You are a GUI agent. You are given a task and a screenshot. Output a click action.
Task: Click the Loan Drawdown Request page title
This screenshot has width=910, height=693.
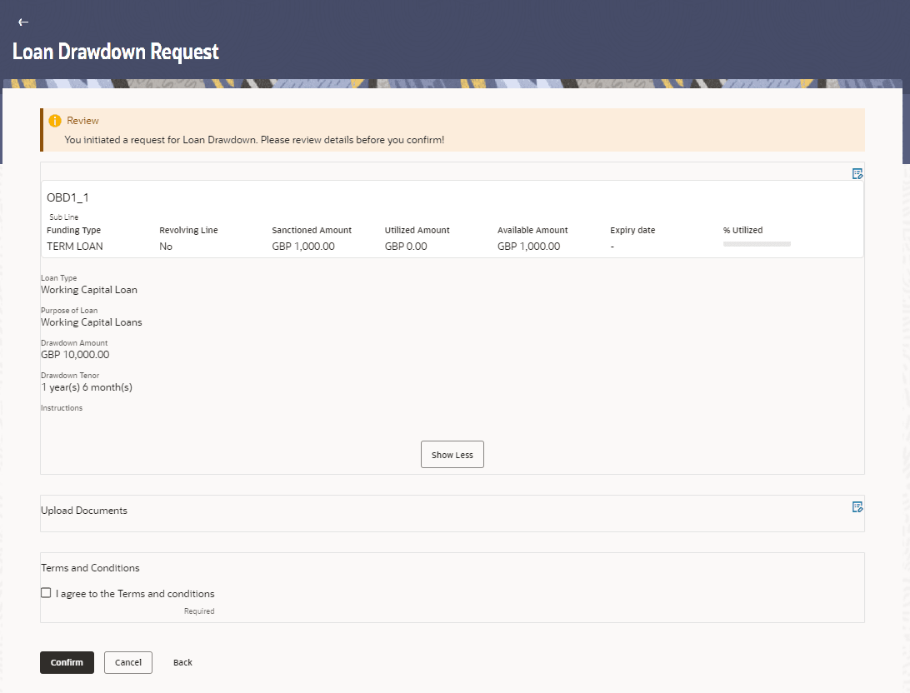point(116,52)
